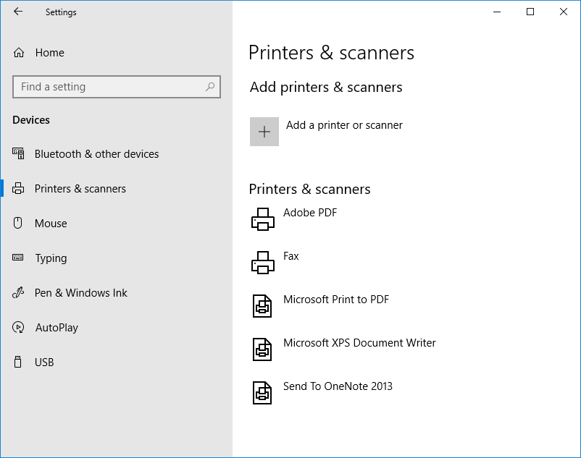Click the Microsoft Print to PDF icon
The image size is (581, 458).
pyautogui.click(x=262, y=306)
